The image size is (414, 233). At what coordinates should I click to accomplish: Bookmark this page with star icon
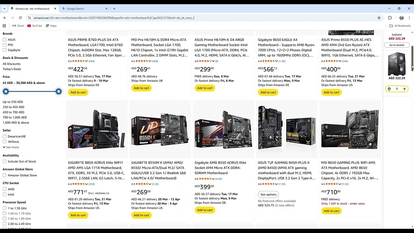click(379, 18)
